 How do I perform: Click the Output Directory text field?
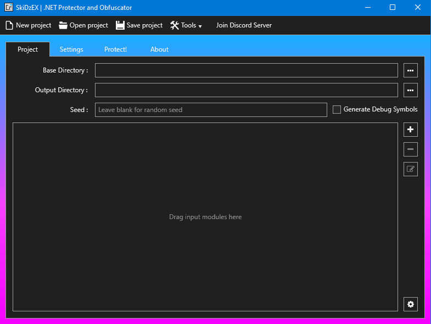[x=247, y=90]
